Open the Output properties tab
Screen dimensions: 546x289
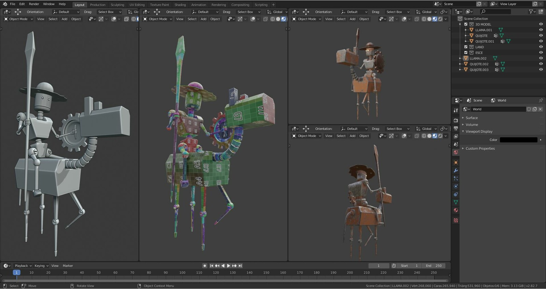tap(456, 128)
